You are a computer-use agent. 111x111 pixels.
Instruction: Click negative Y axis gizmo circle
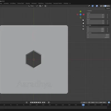click(x=80, y=17)
